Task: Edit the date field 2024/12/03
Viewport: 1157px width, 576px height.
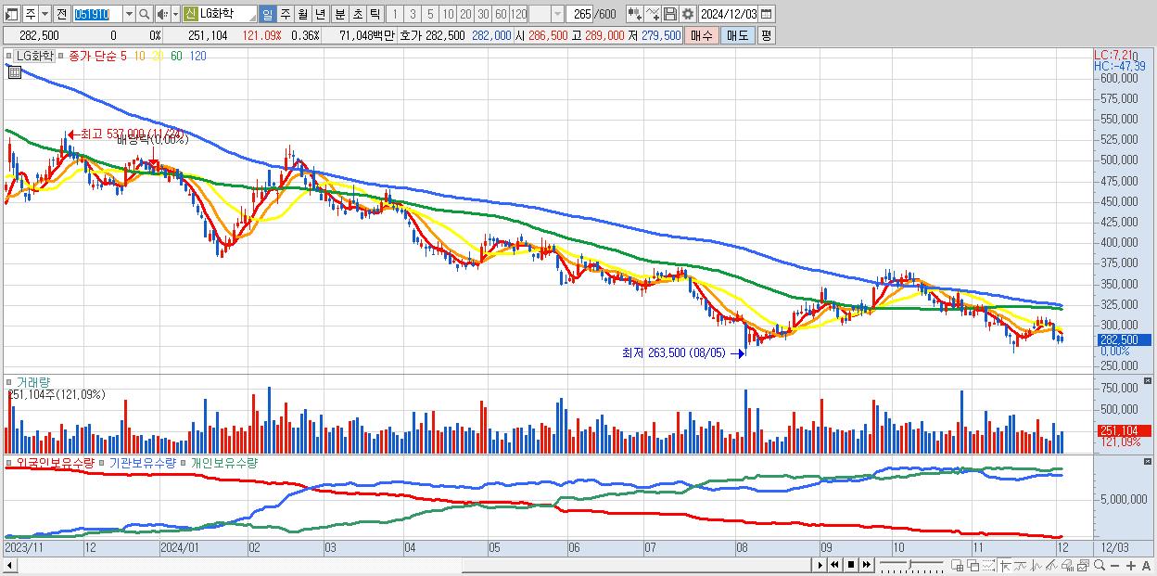Action: click(728, 14)
